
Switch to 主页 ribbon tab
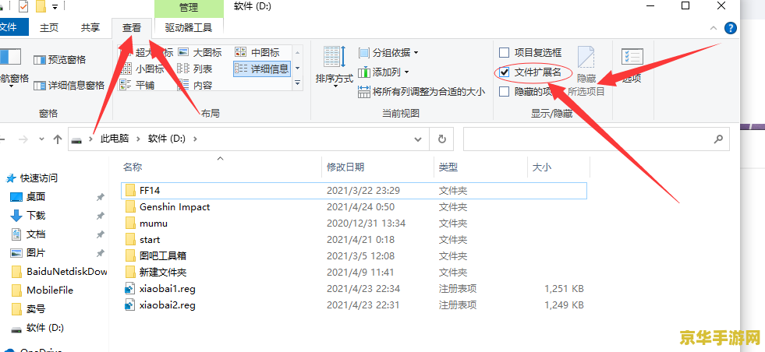[49, 28]
